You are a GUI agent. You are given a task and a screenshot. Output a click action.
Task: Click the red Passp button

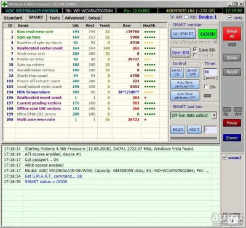[x=232, y=123]
